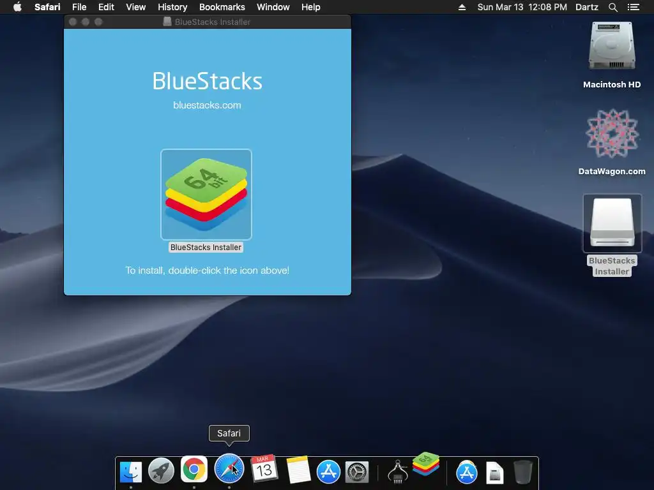The width and height of the screenshot is (654, 490).
Task: Open the Trash in the dock
Action: point(522,472)
